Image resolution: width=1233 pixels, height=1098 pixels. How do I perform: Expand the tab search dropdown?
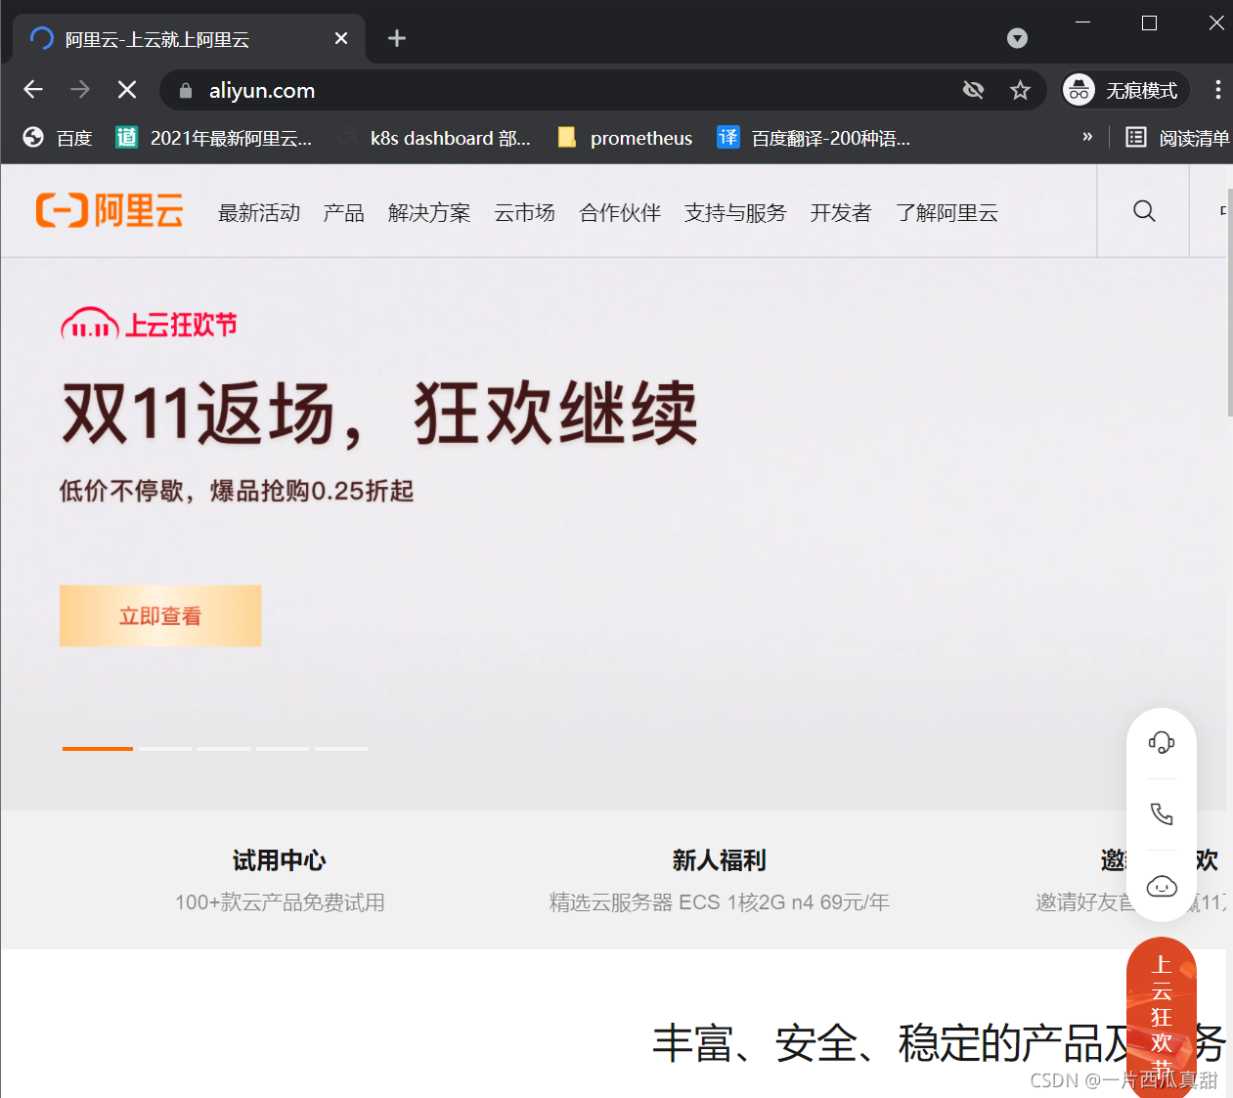[1017, 38]
